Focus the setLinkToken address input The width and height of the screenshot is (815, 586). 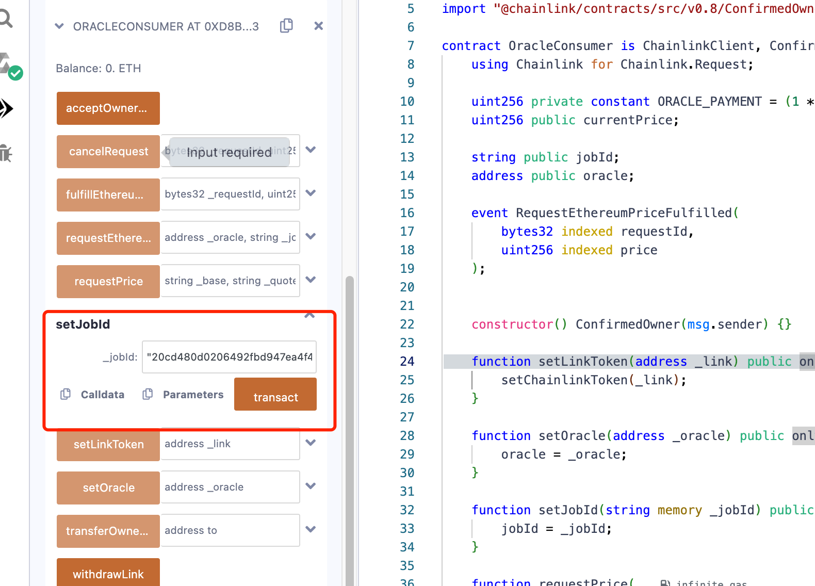230,444
